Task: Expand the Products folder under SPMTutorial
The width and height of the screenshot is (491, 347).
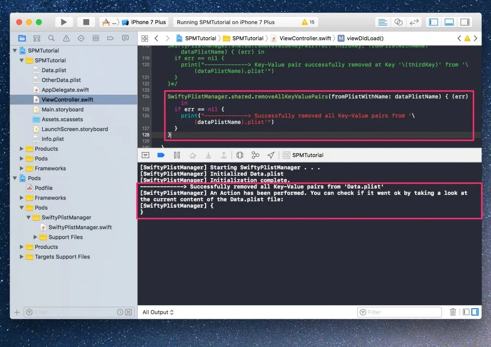Action: [22, 149]
